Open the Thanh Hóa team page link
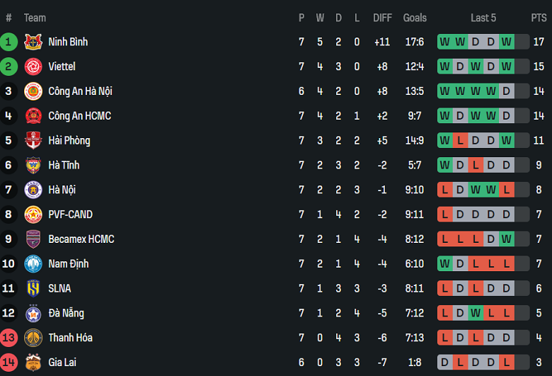Image resolution: width=552 pixels, height=376 pixels. coord(70,338)
